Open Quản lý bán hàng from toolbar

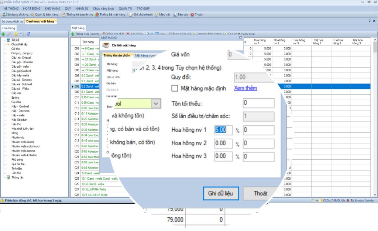click(x=44, y=14)
